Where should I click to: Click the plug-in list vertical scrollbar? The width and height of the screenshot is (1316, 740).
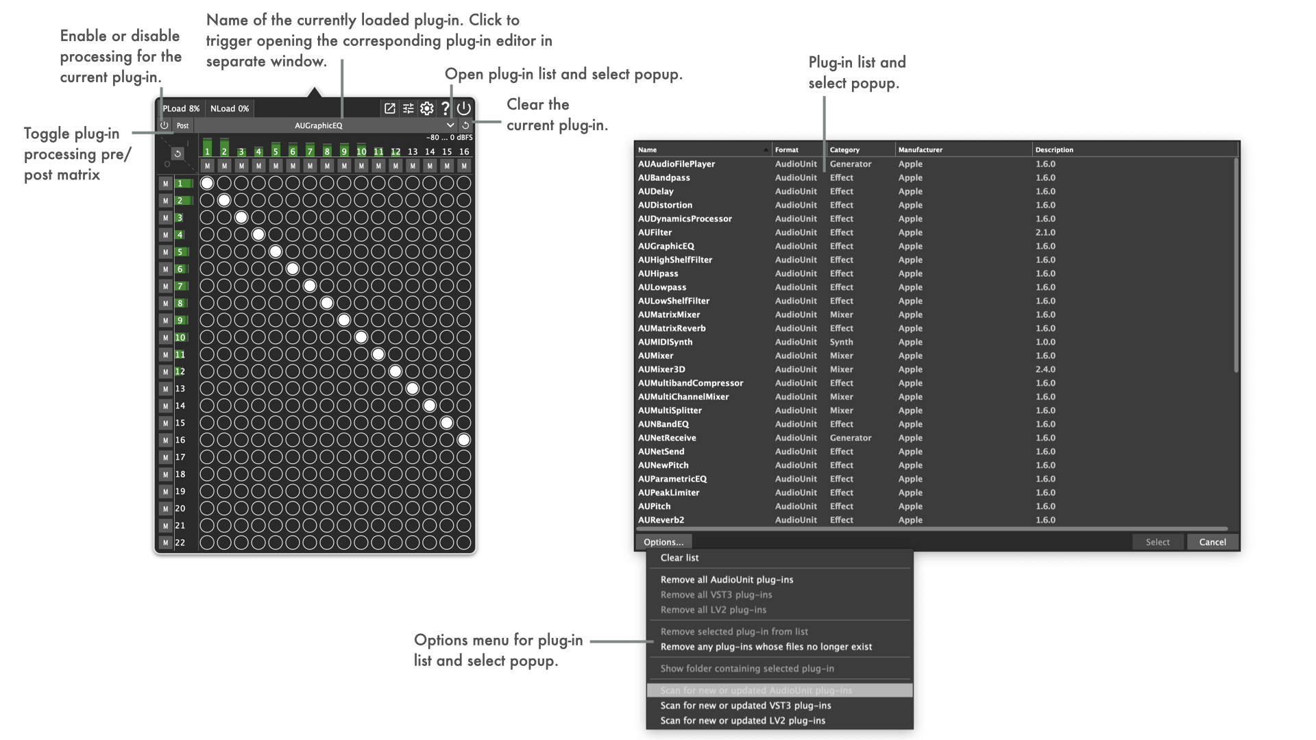(1236, 266)
